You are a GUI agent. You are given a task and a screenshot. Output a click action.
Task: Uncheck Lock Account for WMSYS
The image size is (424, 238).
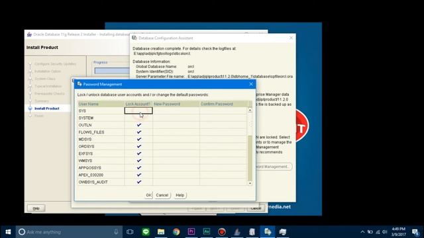(139, 161)
